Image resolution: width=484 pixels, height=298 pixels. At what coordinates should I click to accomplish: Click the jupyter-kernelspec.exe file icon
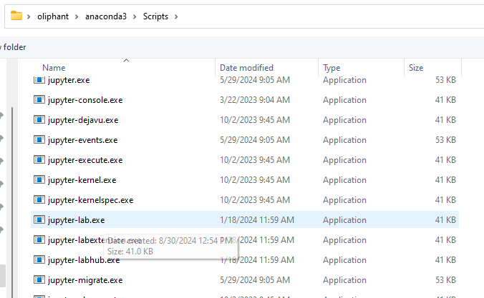click(39, 200)
